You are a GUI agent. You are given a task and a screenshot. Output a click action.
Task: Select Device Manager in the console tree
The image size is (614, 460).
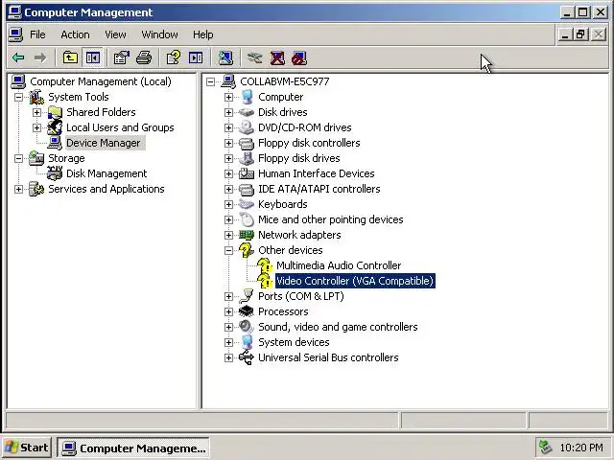[x=104, y=143]
